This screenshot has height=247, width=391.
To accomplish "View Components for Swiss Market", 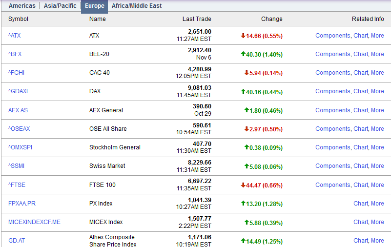I will click(x=333, y=166).
